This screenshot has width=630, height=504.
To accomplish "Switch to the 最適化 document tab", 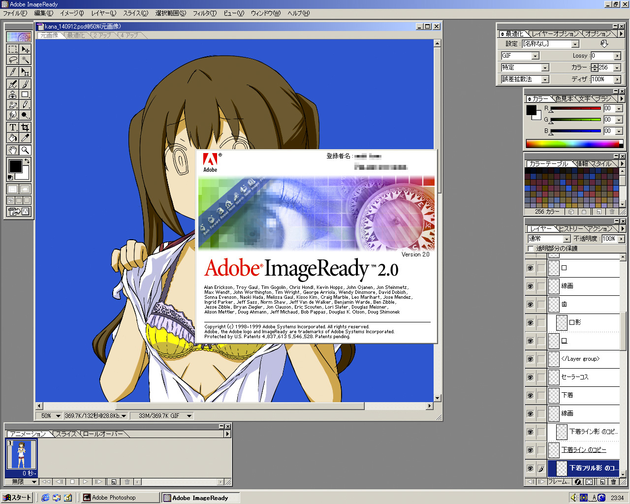I will tap(76, 35).
